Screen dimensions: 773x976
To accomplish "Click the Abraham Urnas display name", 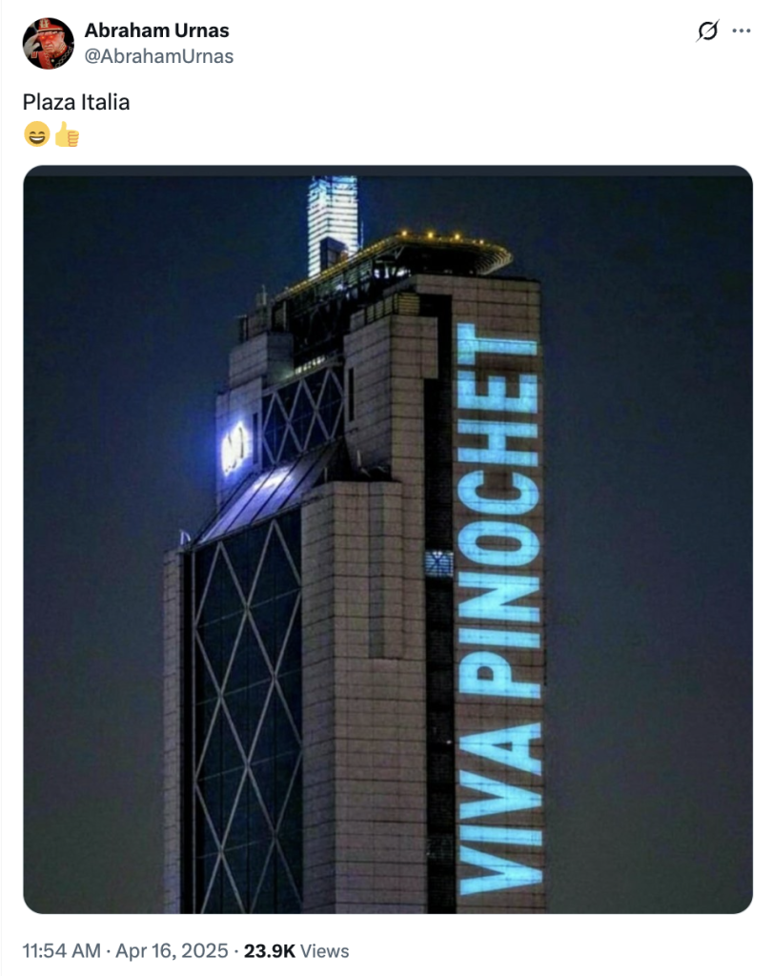I will pyautogui.click(x=157, y=30).
